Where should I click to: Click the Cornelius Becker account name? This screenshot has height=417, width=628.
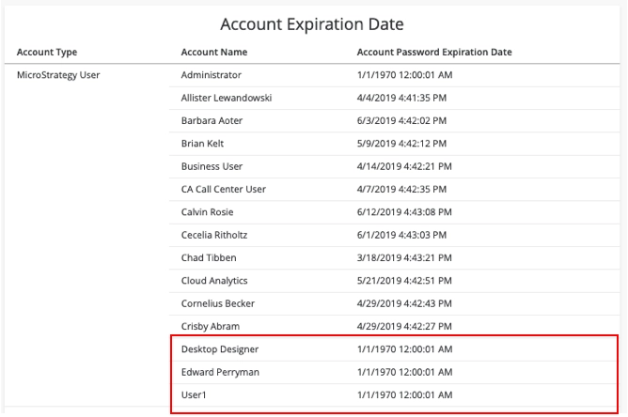coord(218,303)
